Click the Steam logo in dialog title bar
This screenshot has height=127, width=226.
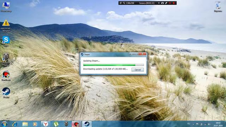(x=82, y=54)
